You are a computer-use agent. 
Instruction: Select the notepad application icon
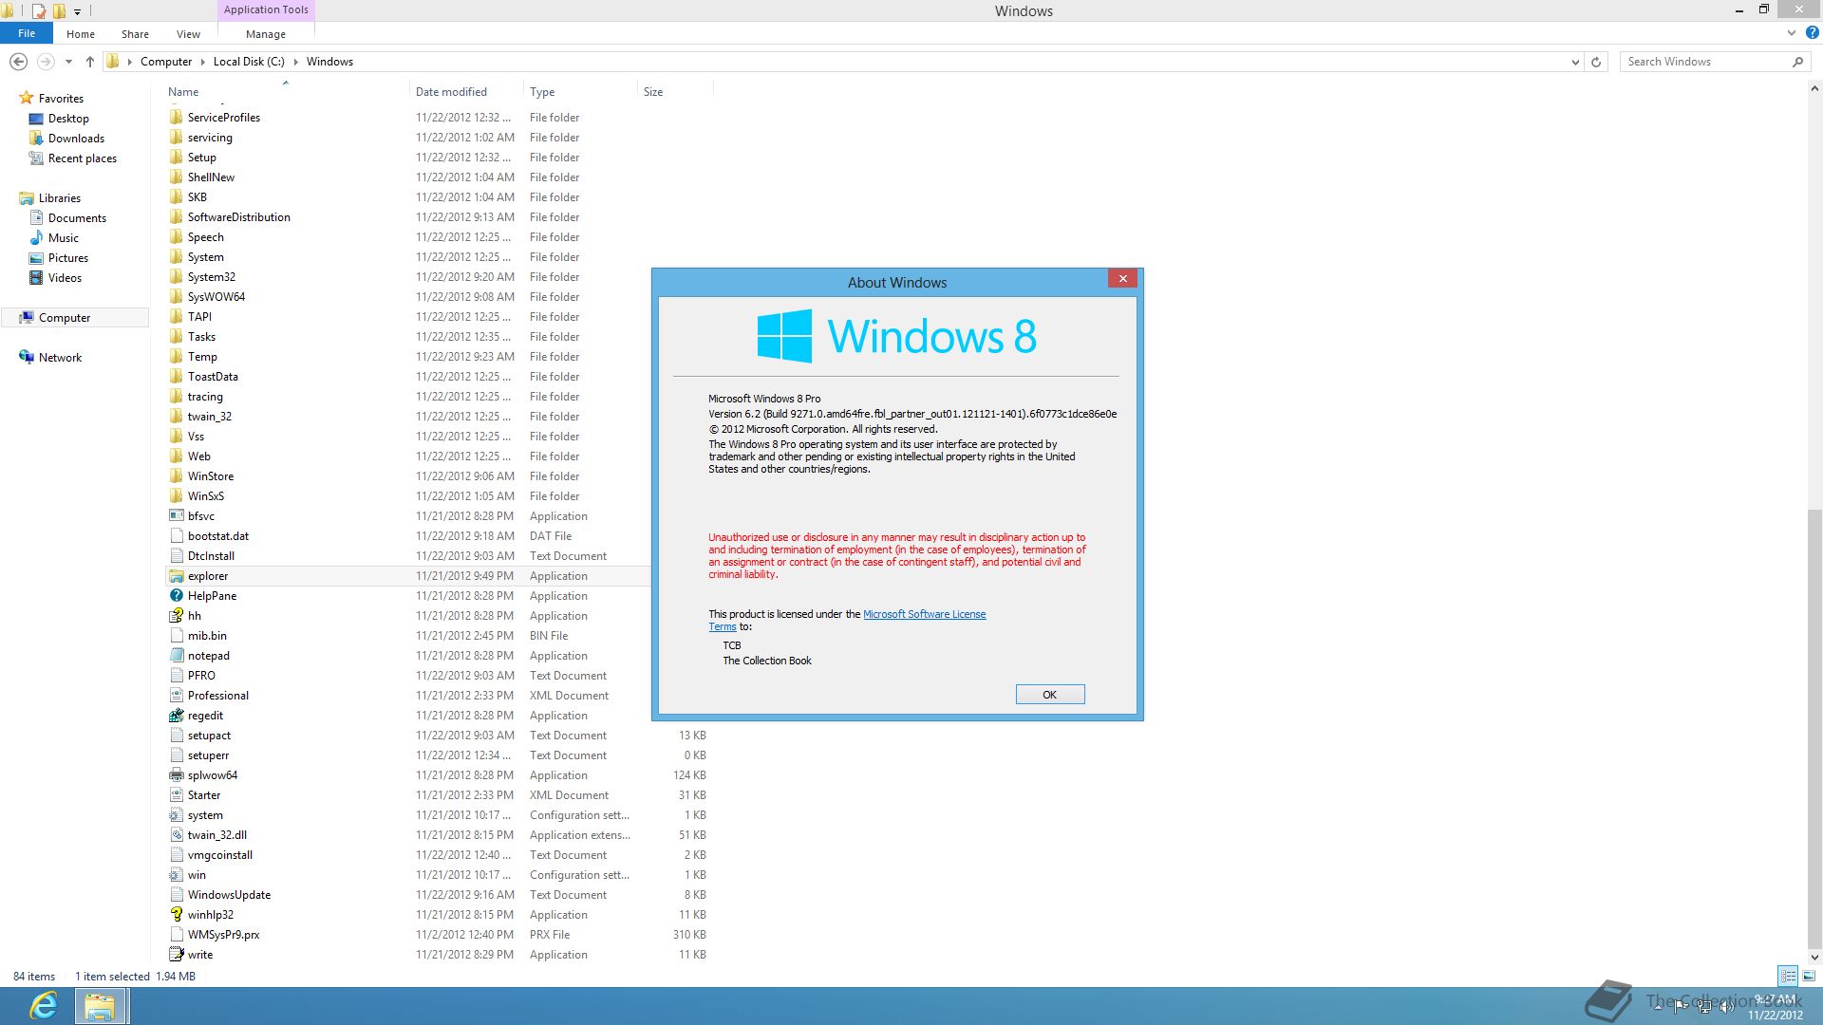click(177, 656)
